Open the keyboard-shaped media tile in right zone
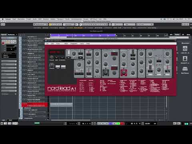192x144 pixels. [x=185, y=69]
